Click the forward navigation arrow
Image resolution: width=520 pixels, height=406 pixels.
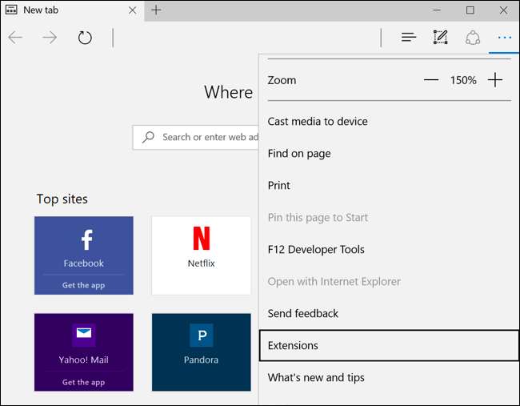[50, 38]
